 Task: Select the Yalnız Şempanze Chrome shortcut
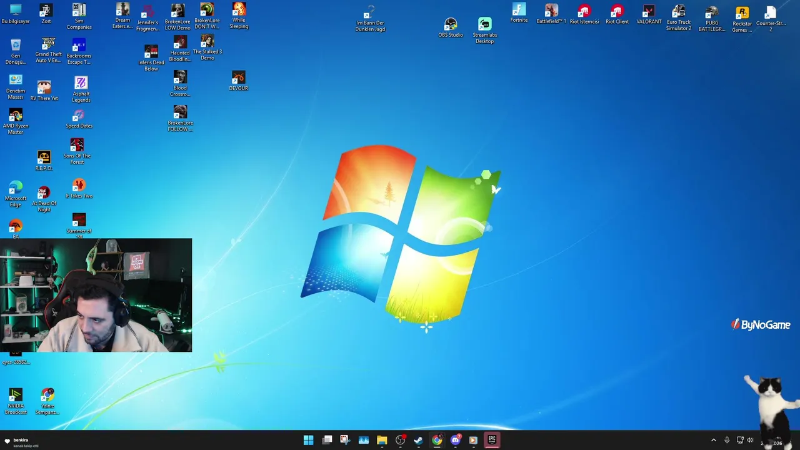coord(47,401)
